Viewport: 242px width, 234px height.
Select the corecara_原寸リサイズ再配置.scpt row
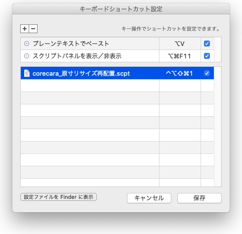tap(117, 73)
